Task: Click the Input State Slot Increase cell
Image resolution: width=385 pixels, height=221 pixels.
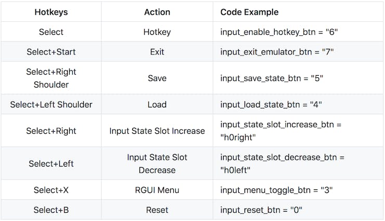Action: pyautogui.click(x=157, y=131)
